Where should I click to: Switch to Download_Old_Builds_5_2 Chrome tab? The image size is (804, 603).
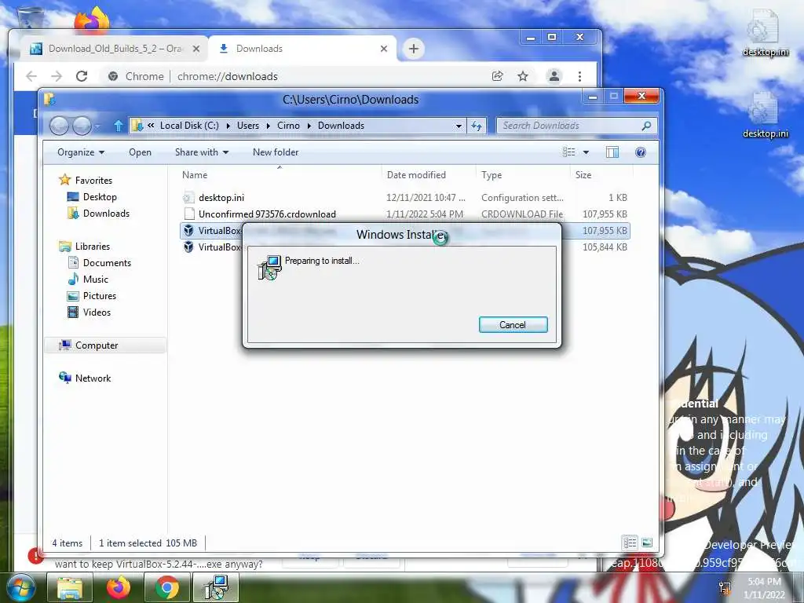(115, 49)
